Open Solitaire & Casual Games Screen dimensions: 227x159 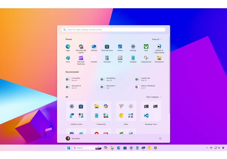pos(159,49)
